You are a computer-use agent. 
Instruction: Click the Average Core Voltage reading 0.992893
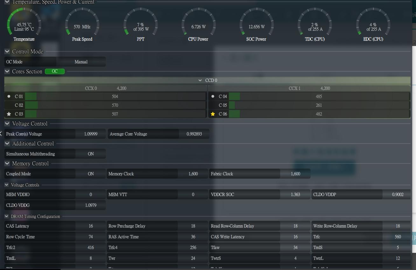tap(194, 134)
